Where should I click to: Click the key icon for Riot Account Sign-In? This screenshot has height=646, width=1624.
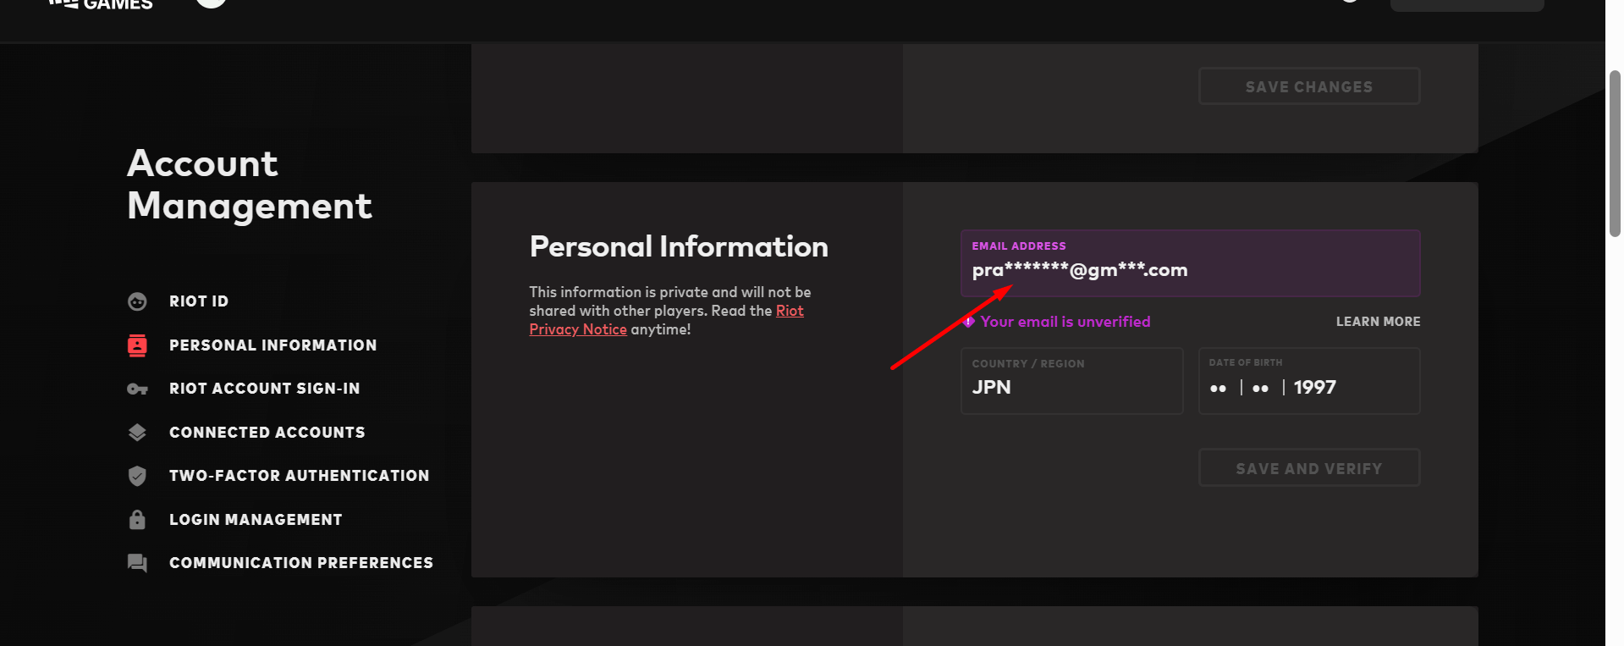pyautogui.click(x=137, y=389)
